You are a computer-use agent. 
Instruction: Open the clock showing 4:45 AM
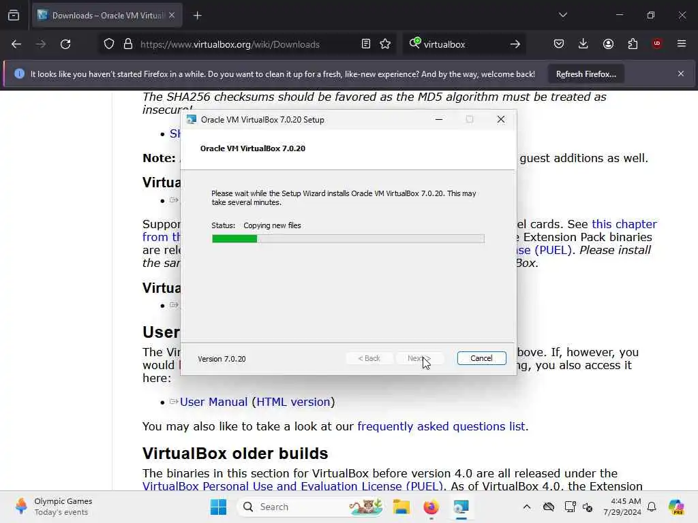622,507
